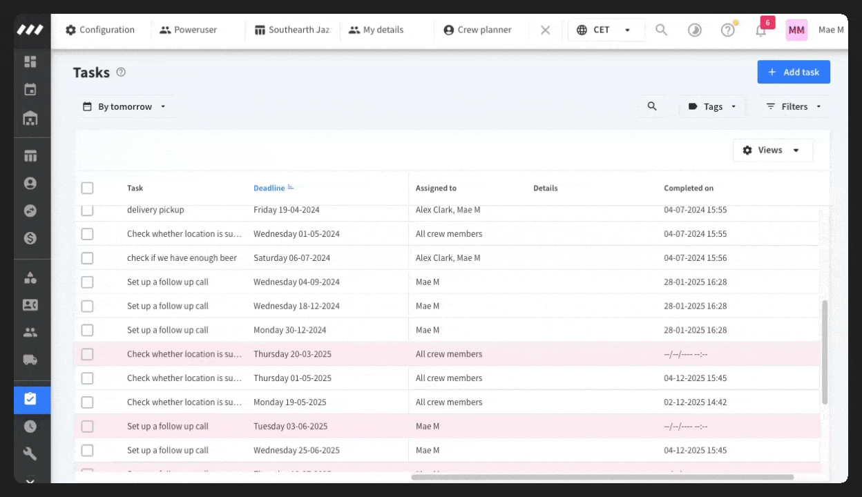Open the Filters dropdown
Screen dimensions: 862x497
794,106
